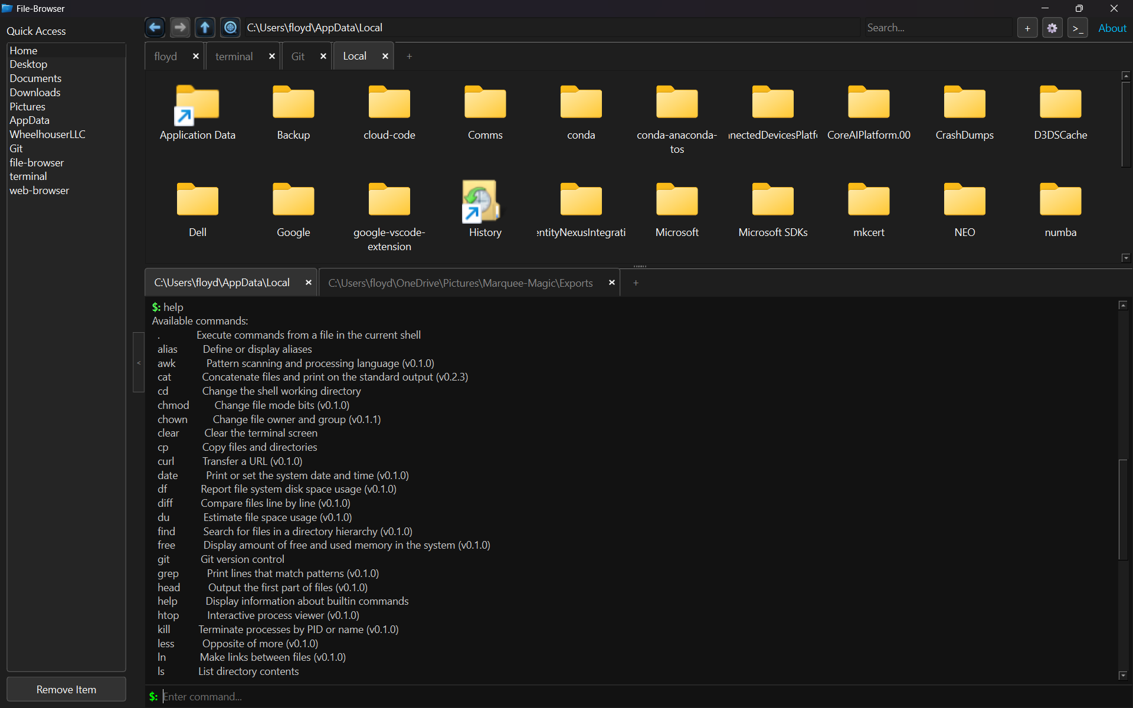Click the refresh target icon

[230, 27]
